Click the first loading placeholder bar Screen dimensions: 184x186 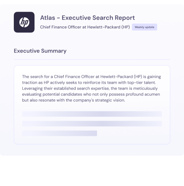tap(92, 114)
